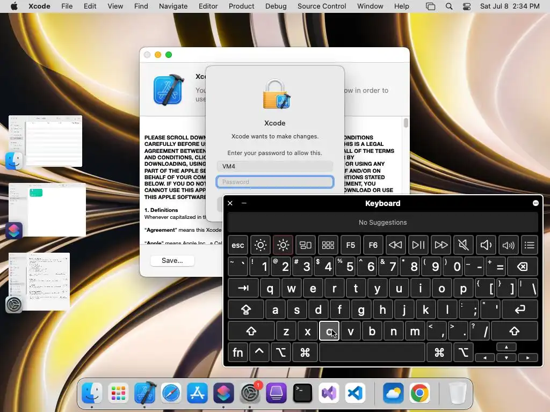Open Launchpad from the Dock
Screen dimensions: 550x412
[x=118, y=393]
